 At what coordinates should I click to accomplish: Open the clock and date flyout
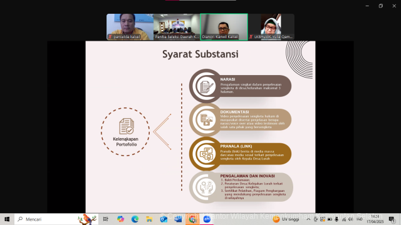coord(375,219)
